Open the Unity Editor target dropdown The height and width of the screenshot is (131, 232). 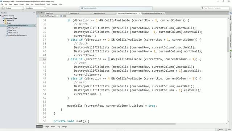pos(36,8)
